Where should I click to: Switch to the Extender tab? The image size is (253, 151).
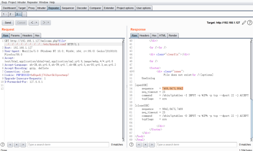pyautogui.click(x=109, y=8)
